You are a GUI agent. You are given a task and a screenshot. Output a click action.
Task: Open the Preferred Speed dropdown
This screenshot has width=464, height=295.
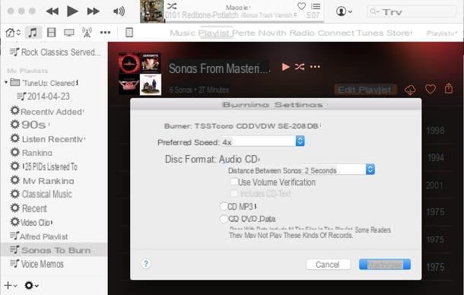(x=262, y=141)
